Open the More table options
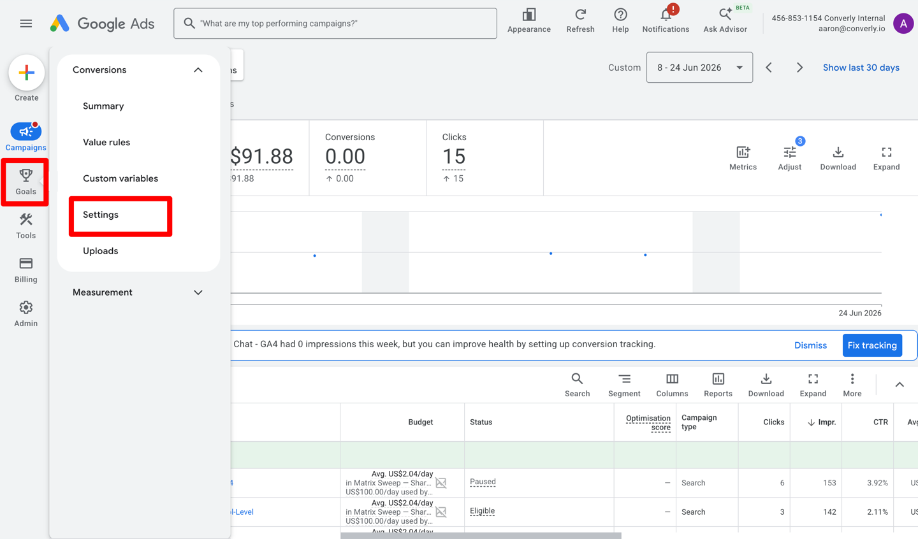This screenshot has width=918, height=539. coord(852,385)
